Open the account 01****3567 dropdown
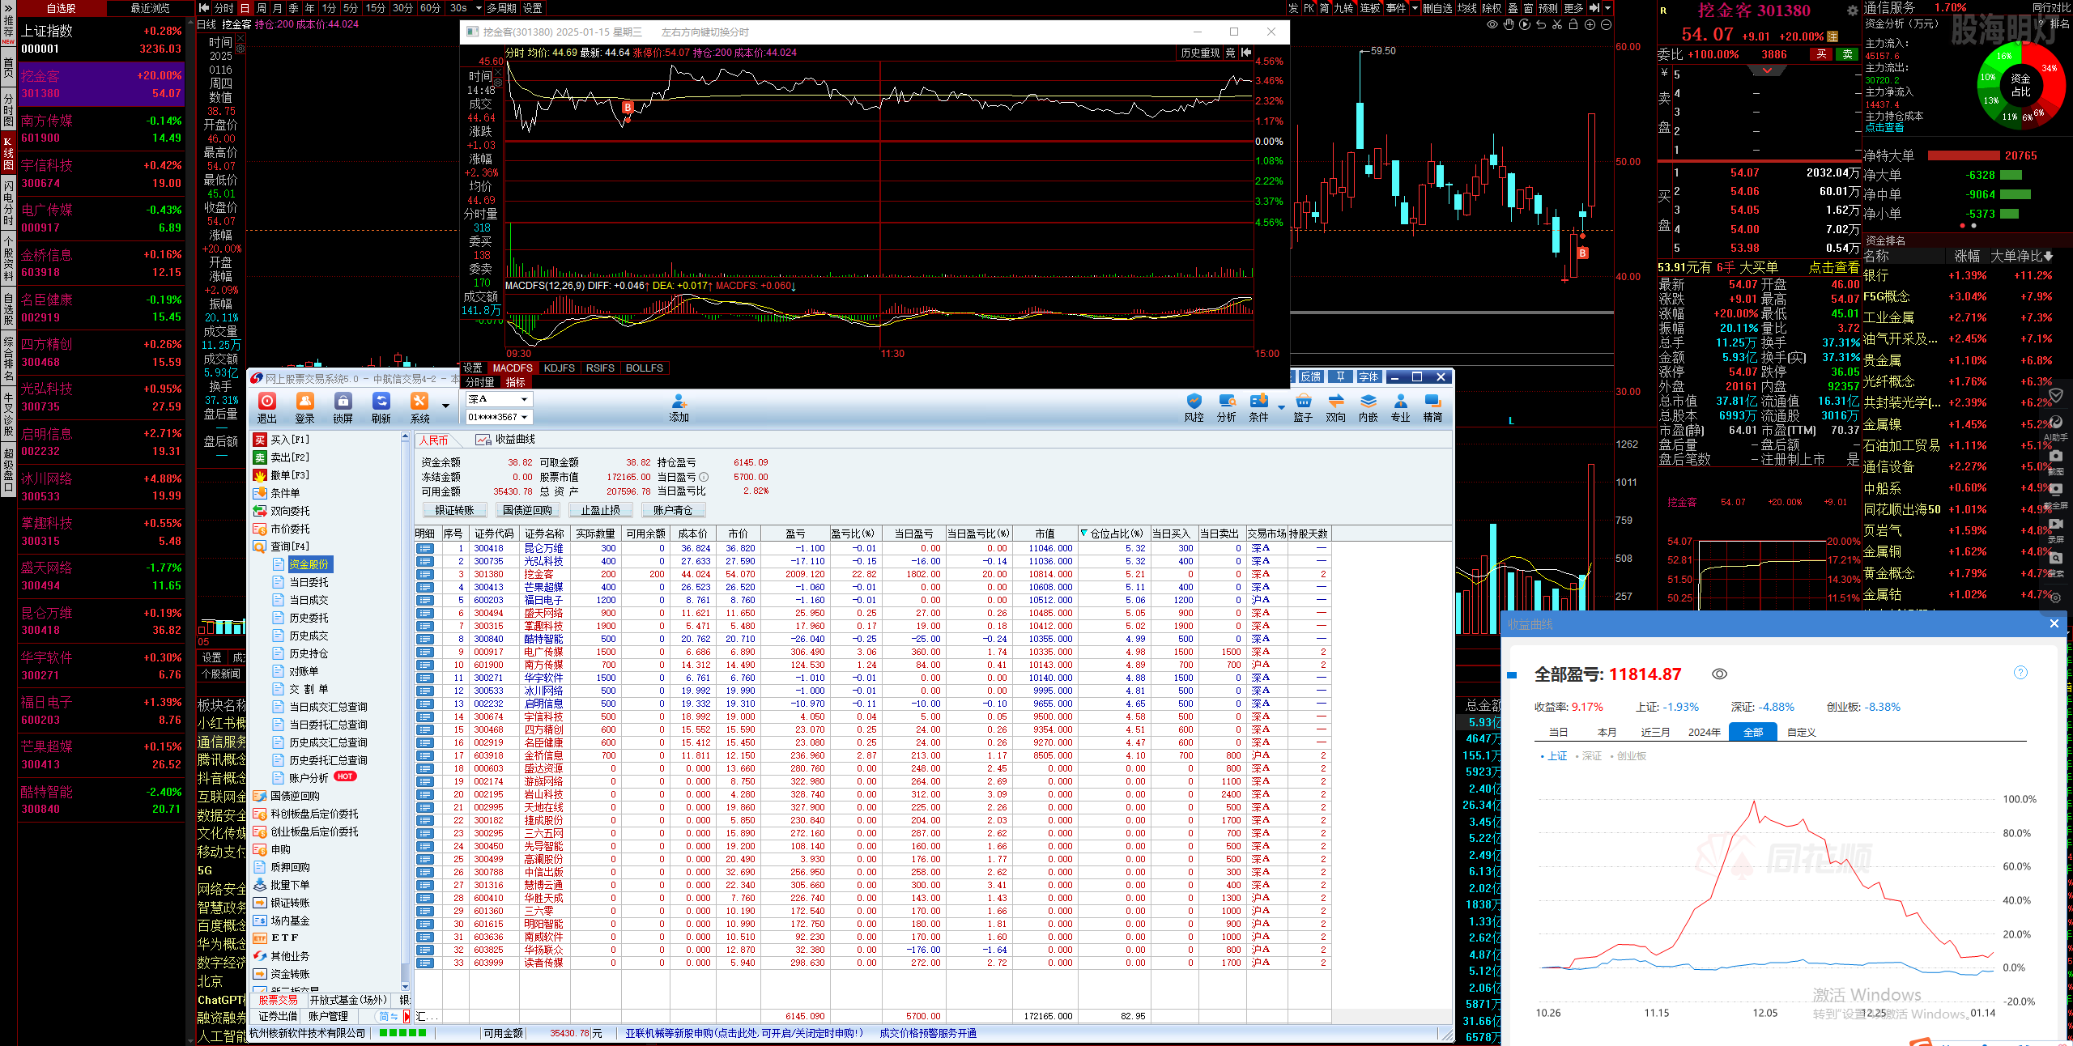The width and height of the screenshot is (2073, 1046). [498, 417]
